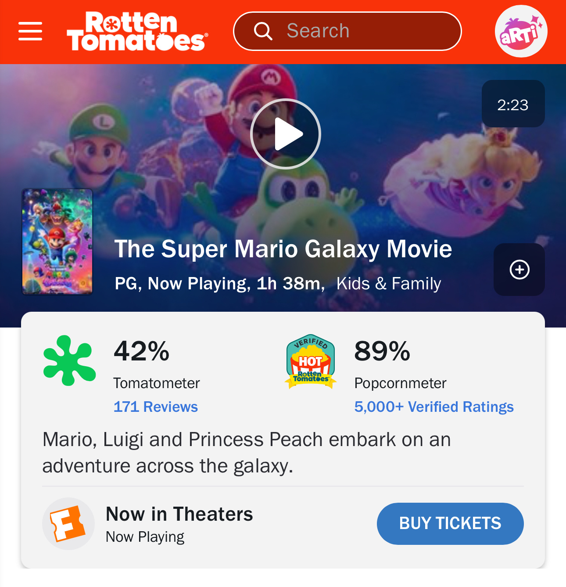Open the 89% Popcornmeter score
The height and width of the screenshot is (587, 566).
click(382, 351)
